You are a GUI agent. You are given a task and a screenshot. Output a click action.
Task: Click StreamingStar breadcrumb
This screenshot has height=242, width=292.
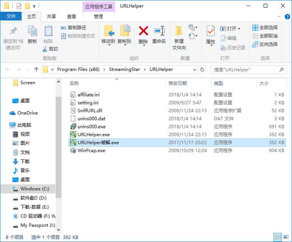(x=124, y=69)
